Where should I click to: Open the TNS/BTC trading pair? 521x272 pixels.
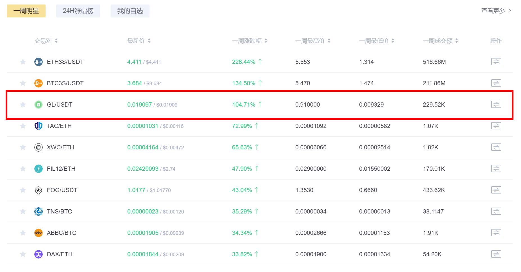click(60, 212)
